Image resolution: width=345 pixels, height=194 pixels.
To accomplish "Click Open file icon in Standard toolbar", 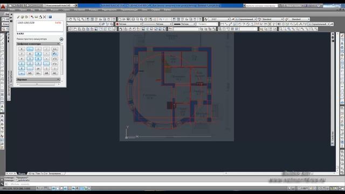I will 124,19.
